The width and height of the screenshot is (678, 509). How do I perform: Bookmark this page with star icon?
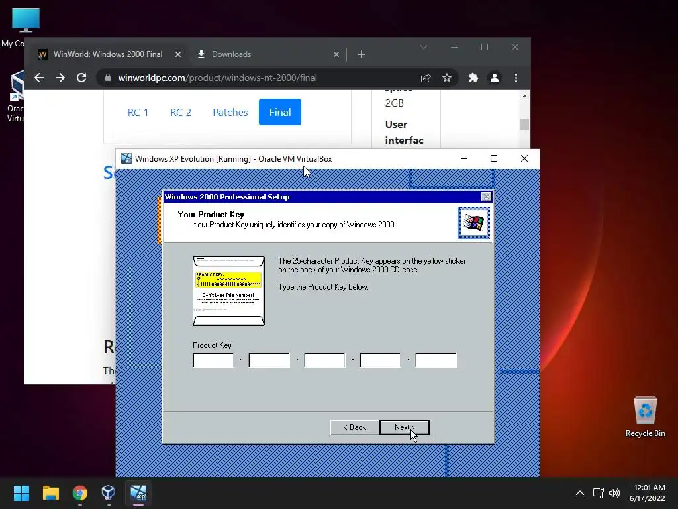[447, 78]
